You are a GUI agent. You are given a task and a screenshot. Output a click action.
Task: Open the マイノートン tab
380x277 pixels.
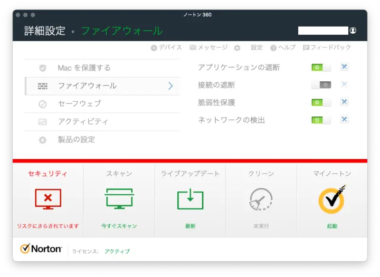(332, 200)
